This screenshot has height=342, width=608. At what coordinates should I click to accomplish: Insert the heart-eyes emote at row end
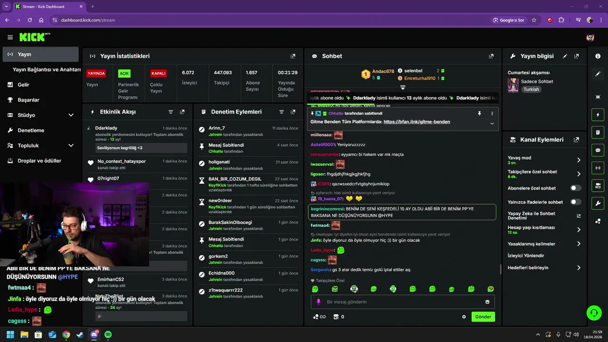coord(491,289)
